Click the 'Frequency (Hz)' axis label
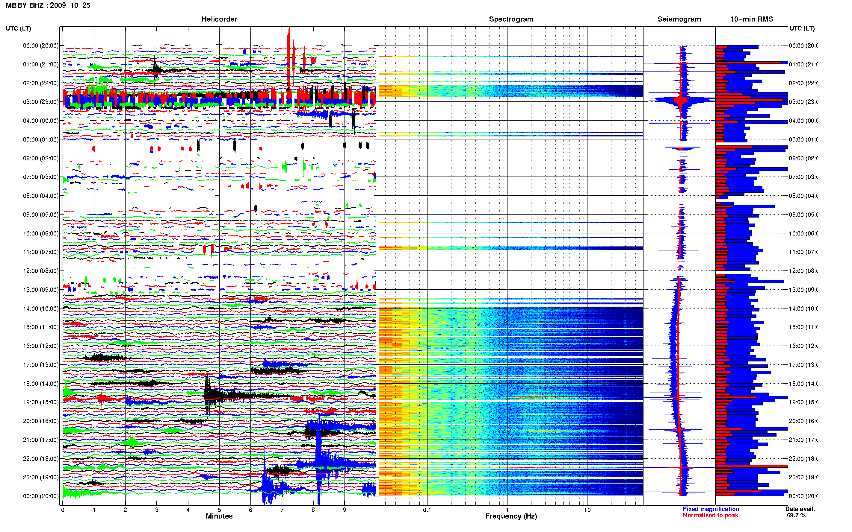The image size is (852, 532). click(511, 516)
